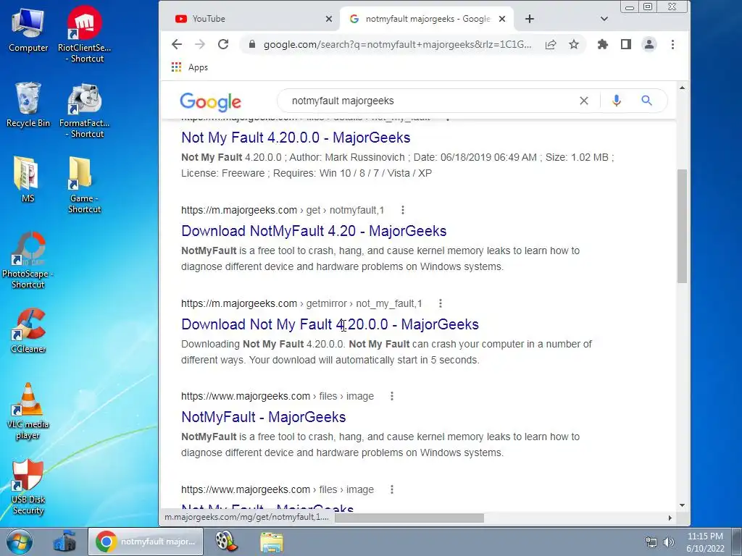Screen dimensions: 742x556
Task: Select the notmyfault majorgeeks Google tab
Action: pyautogui.click(x=426, y=19)
